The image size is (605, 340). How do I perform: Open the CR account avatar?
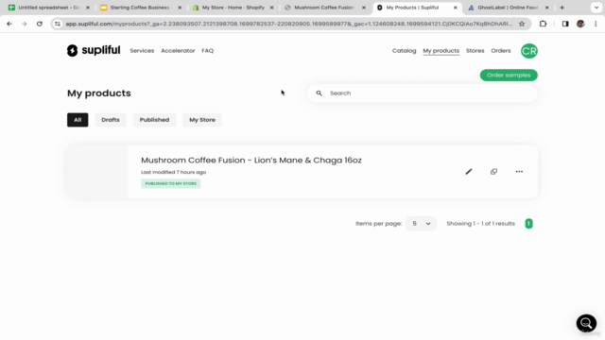(529, 51)
